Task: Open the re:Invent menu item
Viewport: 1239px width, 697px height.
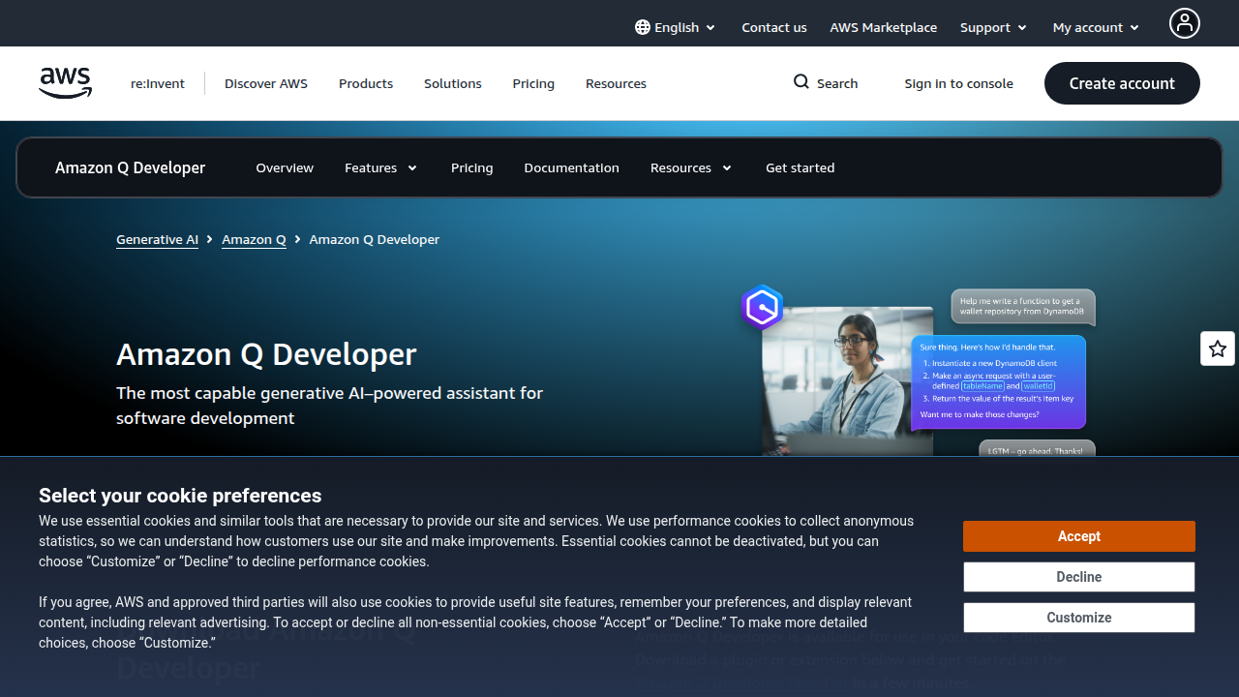Action: [x=158, y=83]
